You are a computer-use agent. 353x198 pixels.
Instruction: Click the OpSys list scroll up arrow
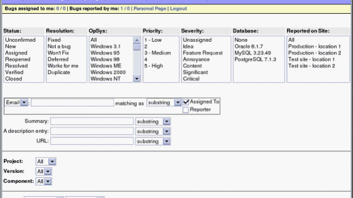[137, 40]
